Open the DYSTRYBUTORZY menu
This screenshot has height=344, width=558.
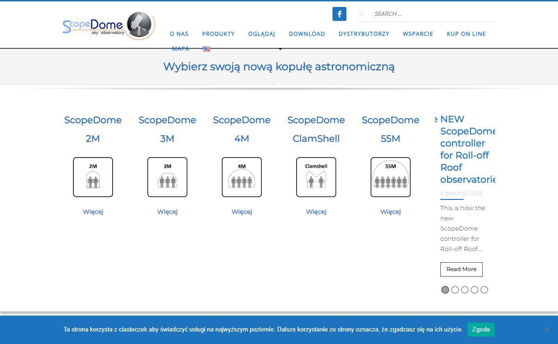[364, 34]
